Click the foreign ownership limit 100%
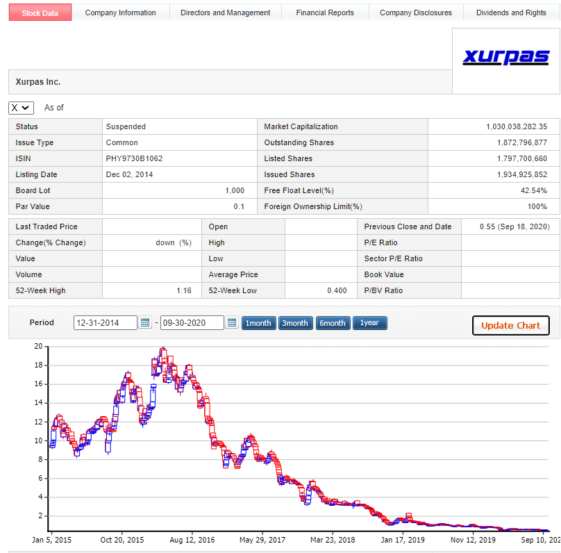Image resolution: width=561 pixels, height=553 pixels. 537,206
